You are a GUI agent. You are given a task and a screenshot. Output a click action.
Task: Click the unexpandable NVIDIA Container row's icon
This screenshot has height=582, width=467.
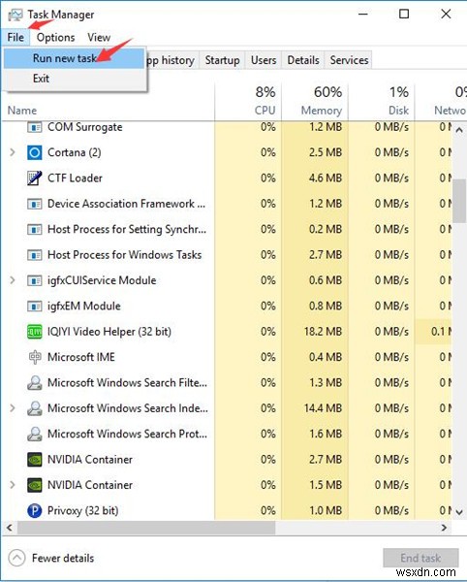[35, 460]
